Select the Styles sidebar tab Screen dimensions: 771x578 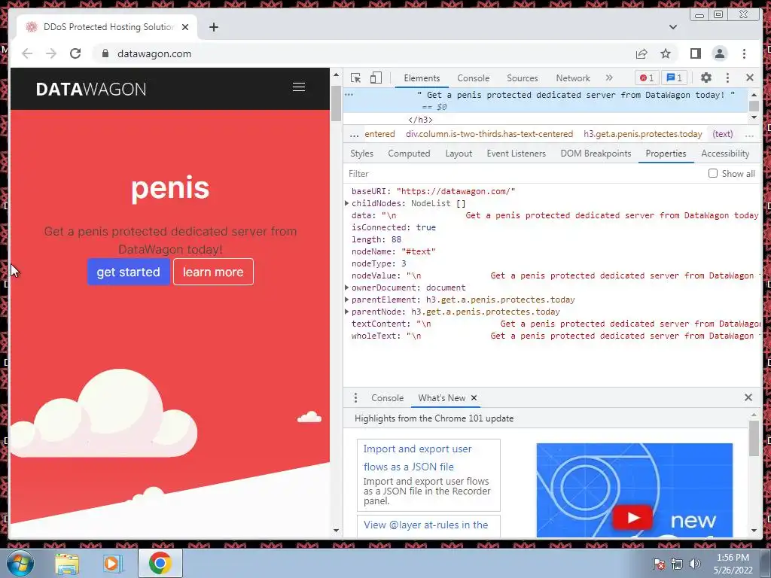(x=361, y=154)
